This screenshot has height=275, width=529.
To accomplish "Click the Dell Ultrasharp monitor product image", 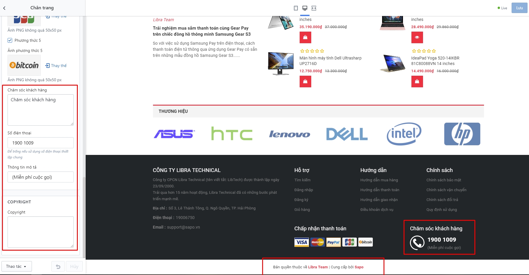I will 281,64.
